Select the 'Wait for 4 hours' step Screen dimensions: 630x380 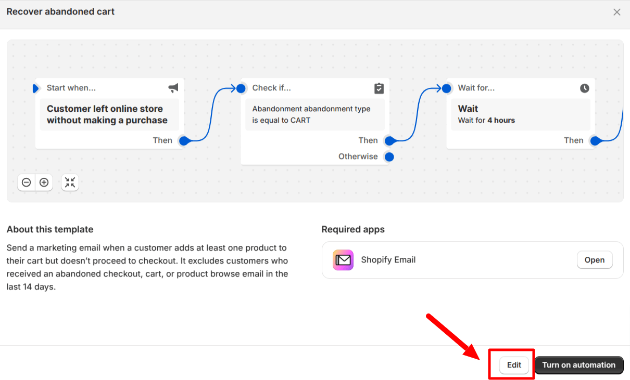click(520, 114)
